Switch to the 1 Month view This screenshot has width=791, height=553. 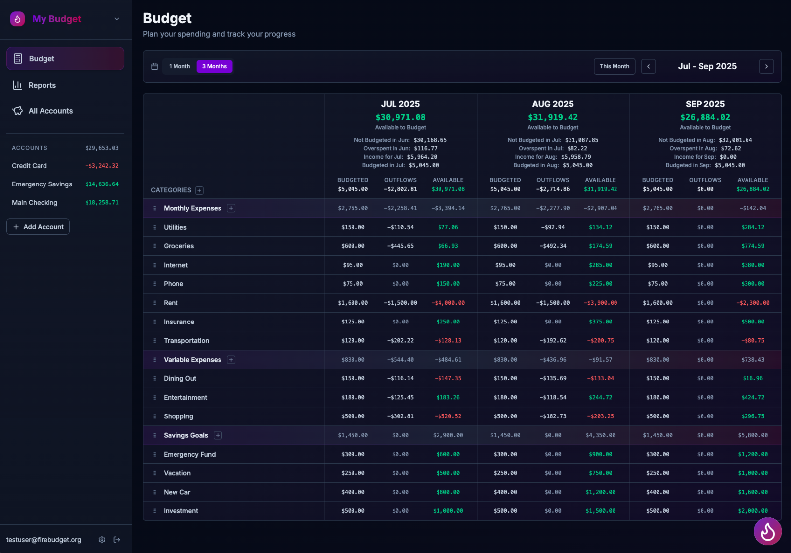click(x=179, y=66)
